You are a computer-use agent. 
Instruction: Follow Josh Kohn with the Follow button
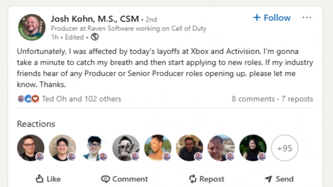point(272,18)
